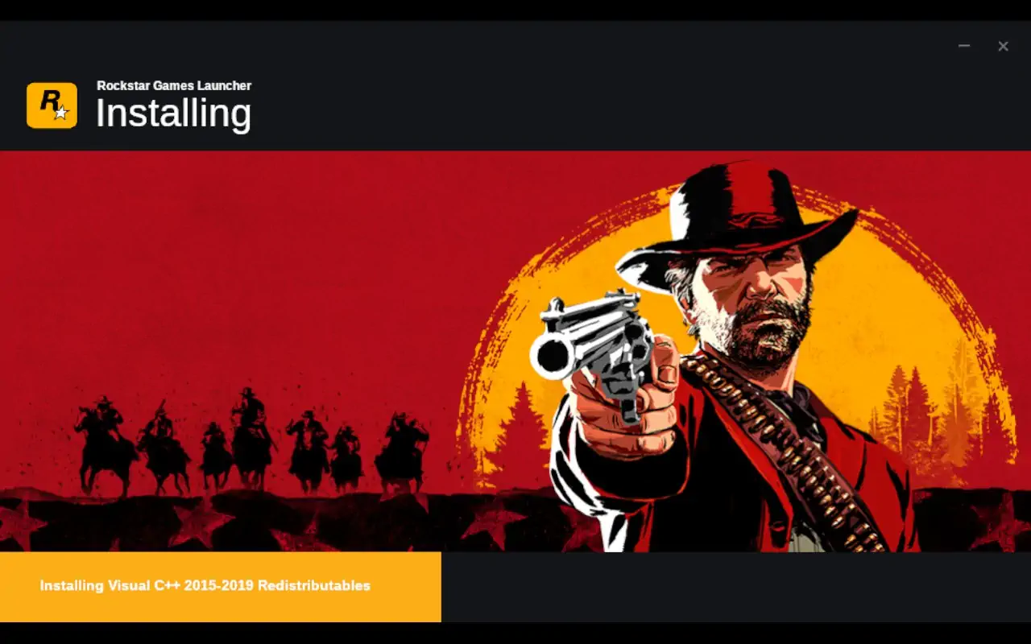Click "Installing Visual C++ 2015-2019 Redistributables" status text
Viewport: 1031px width, 644px height.
tap(205, 585)
